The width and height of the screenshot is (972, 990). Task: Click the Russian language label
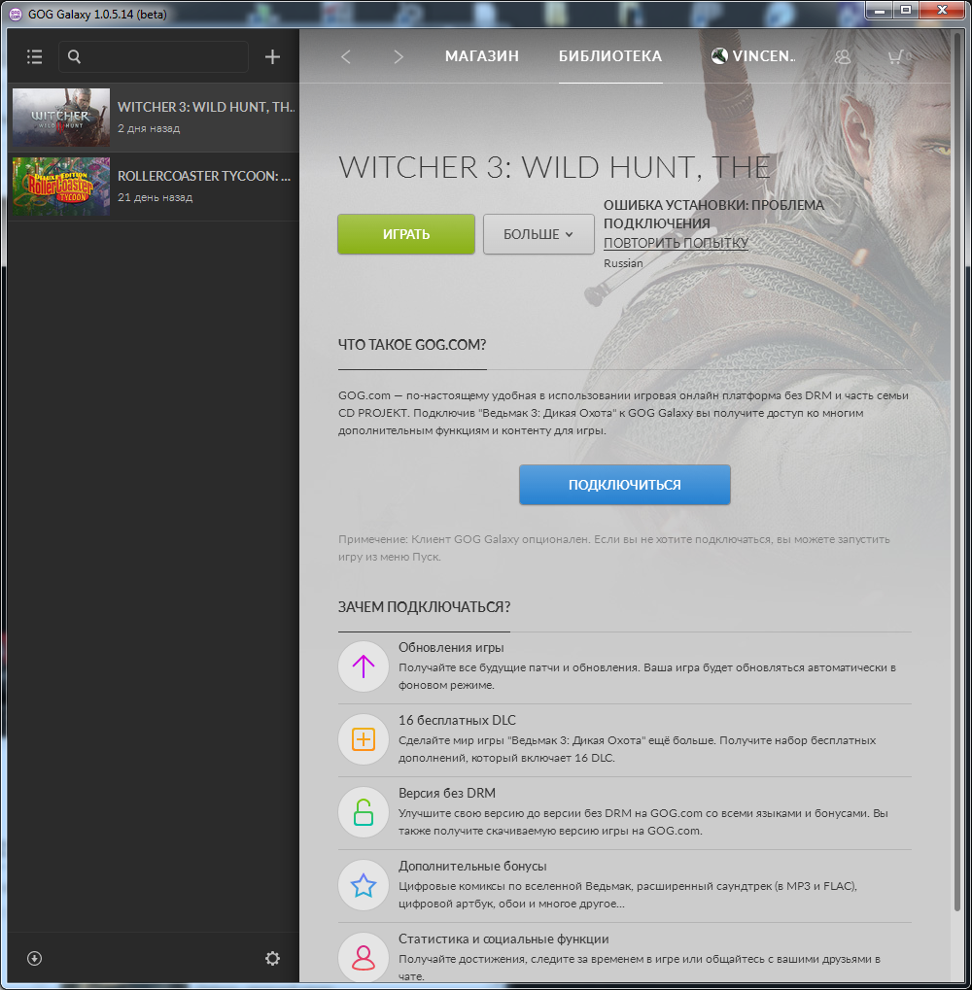623,263
